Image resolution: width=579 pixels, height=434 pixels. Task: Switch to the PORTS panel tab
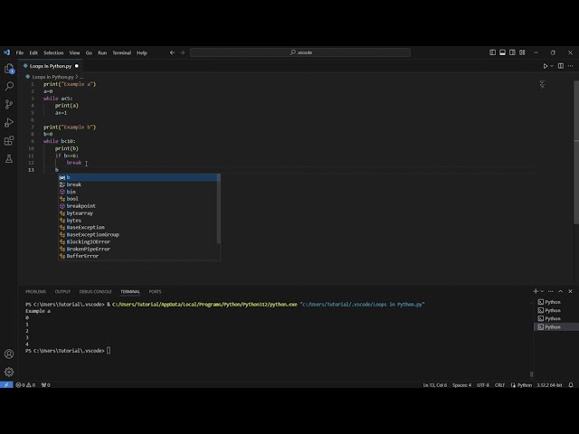pyautogui.click(x=155, y=291)
